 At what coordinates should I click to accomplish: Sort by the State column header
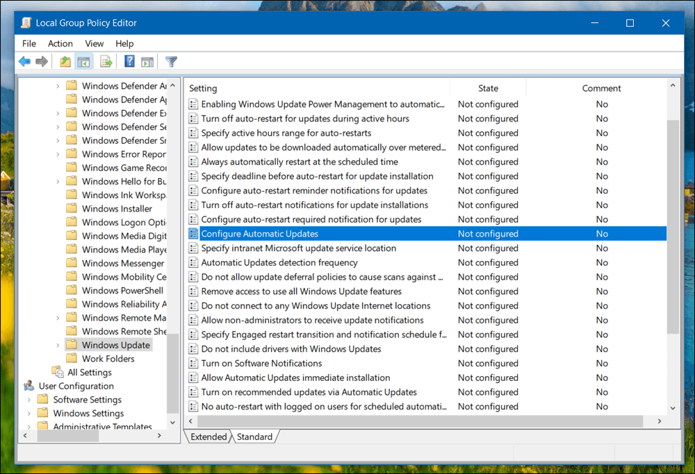click(x=488, y=88)
